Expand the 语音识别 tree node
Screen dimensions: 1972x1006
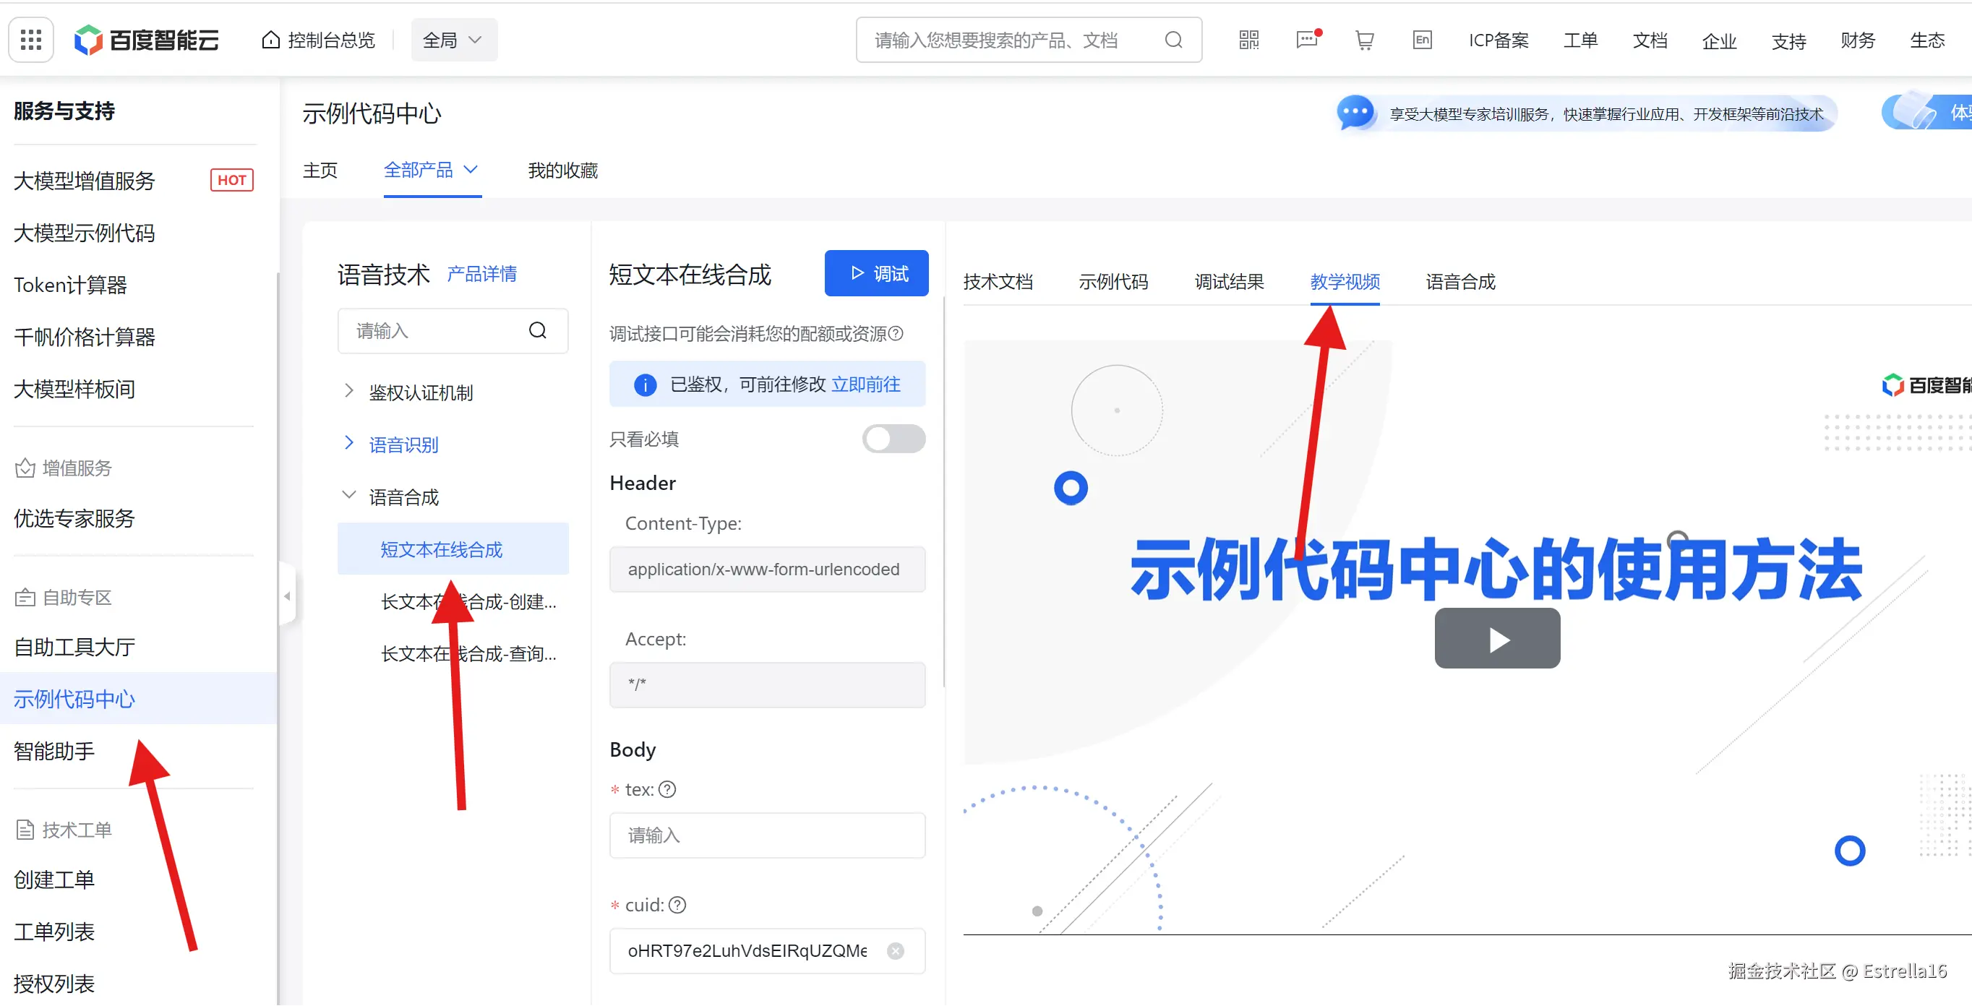coord(349,443)
